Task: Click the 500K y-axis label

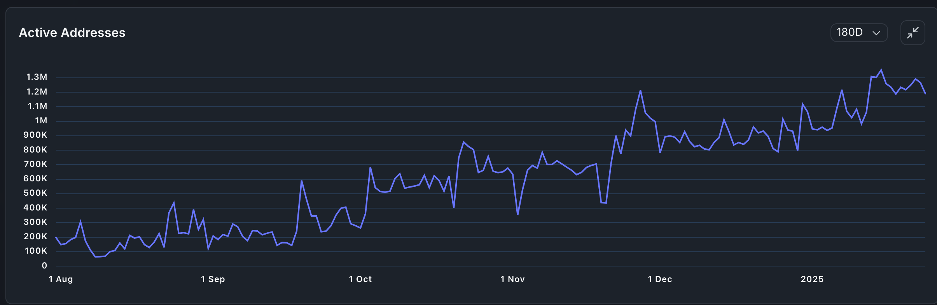Action: pyautogui.click(x=35, y=193)
